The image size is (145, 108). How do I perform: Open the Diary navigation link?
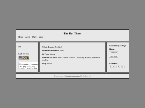tap(34, 37)
